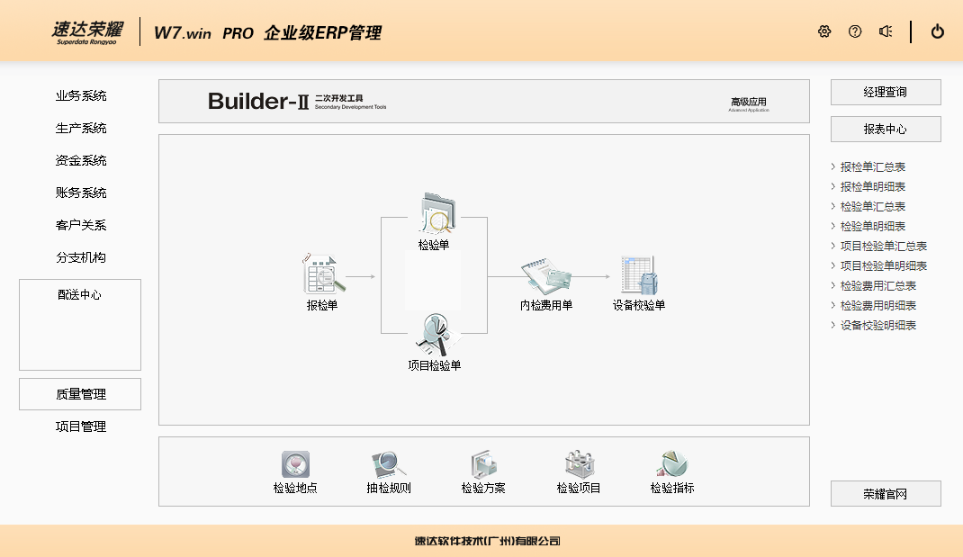Open the 检验指标 chart icon

click(x=672, y=464)
